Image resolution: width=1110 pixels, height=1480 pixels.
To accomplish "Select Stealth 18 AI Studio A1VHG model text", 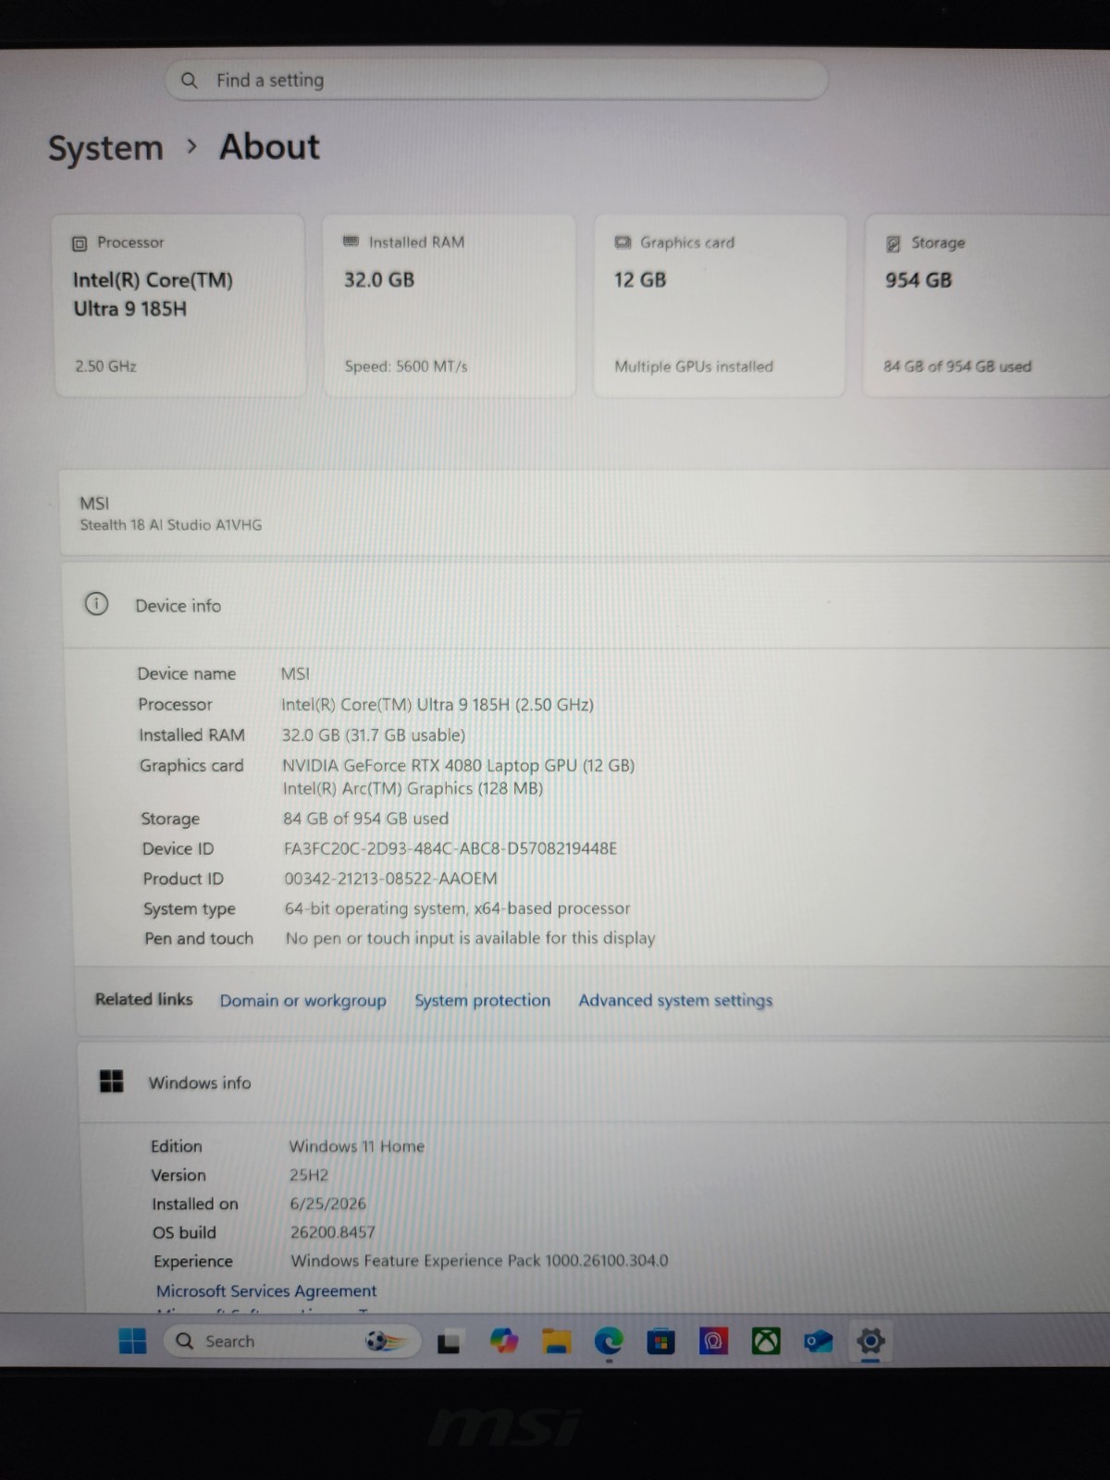I will tap(171, 524).
